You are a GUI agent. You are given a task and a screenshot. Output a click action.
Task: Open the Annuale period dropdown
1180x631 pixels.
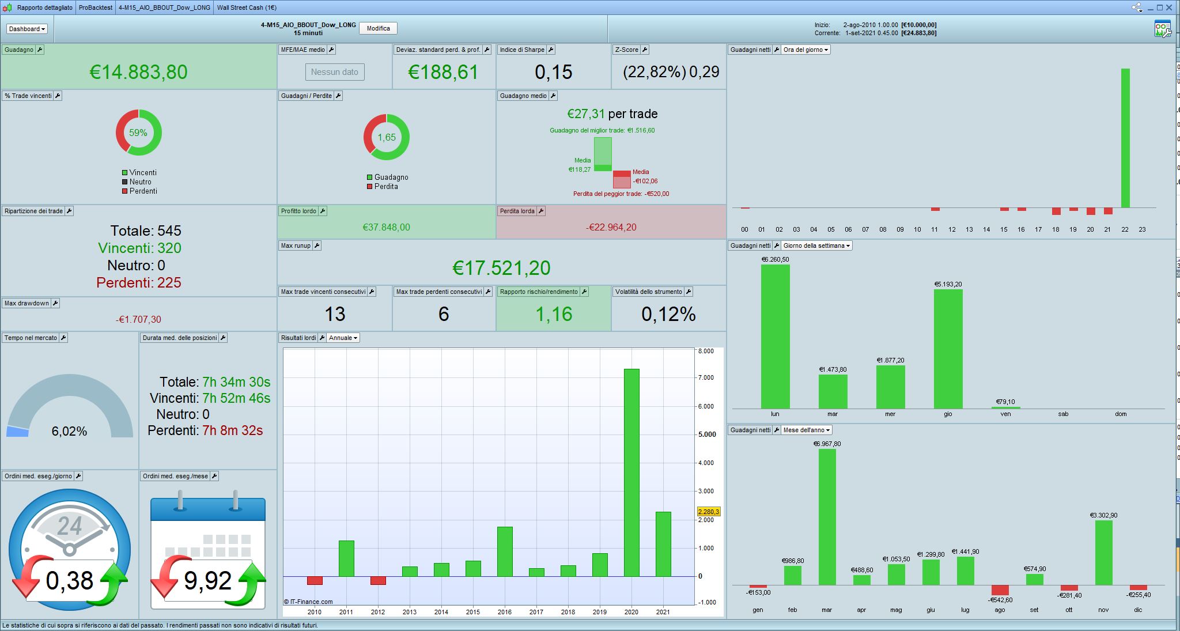(343, 338)
